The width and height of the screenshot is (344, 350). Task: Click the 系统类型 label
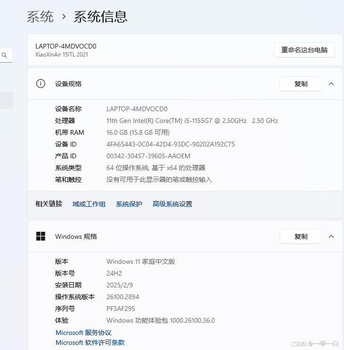(x=68, y=168)
